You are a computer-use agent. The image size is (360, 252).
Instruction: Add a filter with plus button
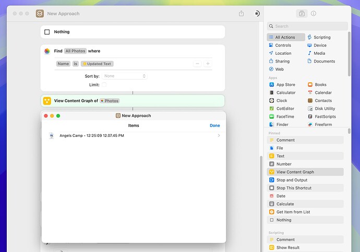208,64
